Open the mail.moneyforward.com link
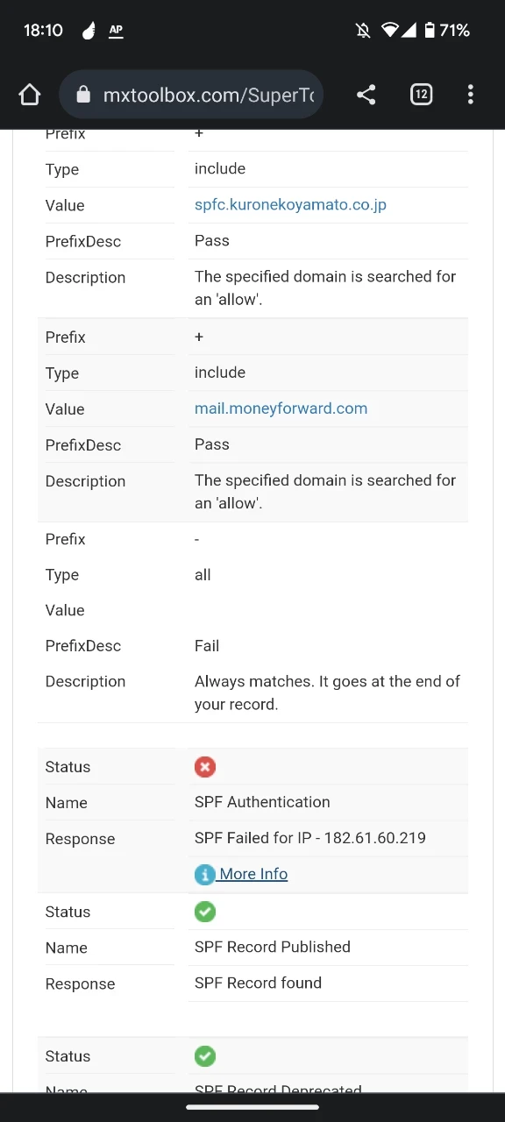505x1122 pixels. [x=281, y=408]
